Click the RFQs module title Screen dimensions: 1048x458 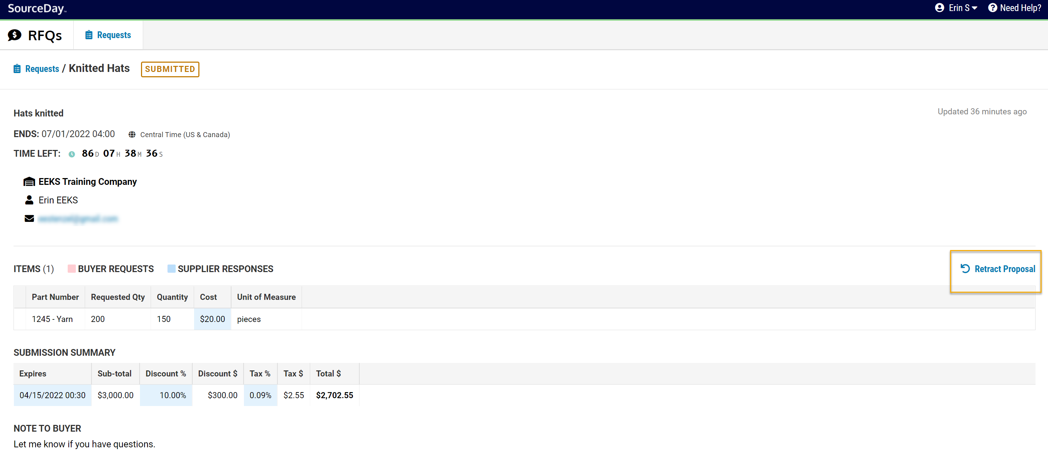45,35
